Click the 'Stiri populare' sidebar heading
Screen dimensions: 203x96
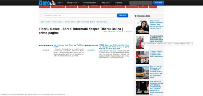click(143, 16)
